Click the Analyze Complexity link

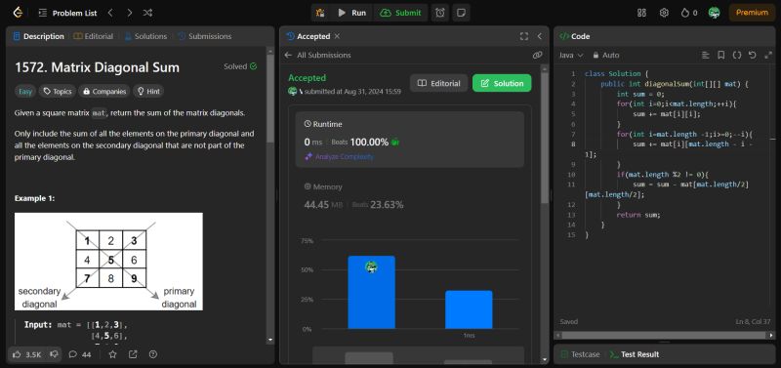pos(339,156)
